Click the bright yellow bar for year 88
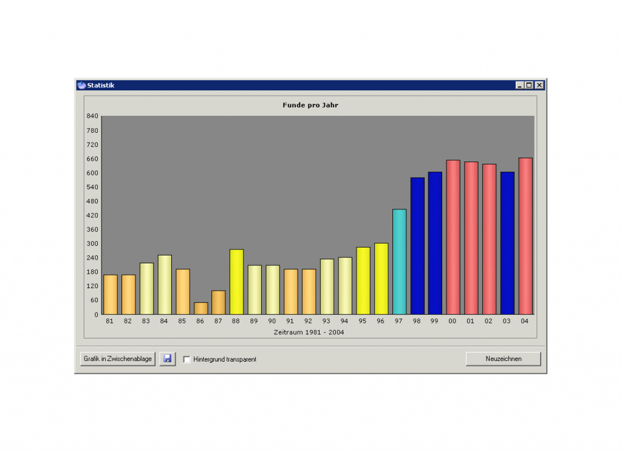622x452 pixels. 237,282
